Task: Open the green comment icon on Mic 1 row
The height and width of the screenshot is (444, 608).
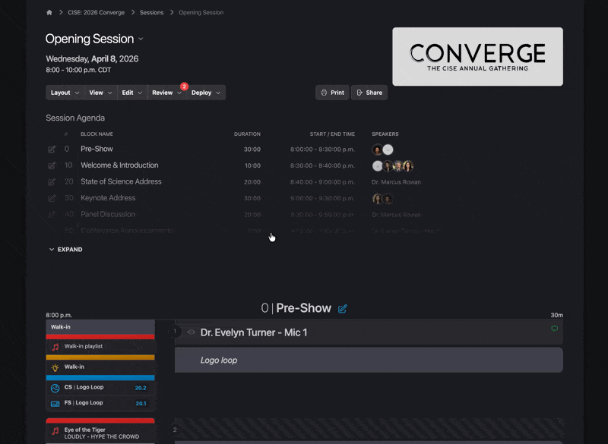Action: click(x=555, y=329)
